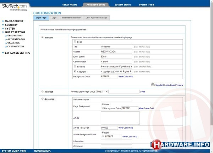Open ESSID SETTING in the sidebar
This screenshot has width=213, height=153.
tap(15, 36)
